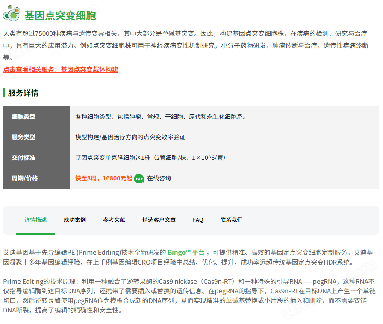Click the 基因点突变细胞 page title
This screenshot has width=383, height=324.
pos(60,15)
